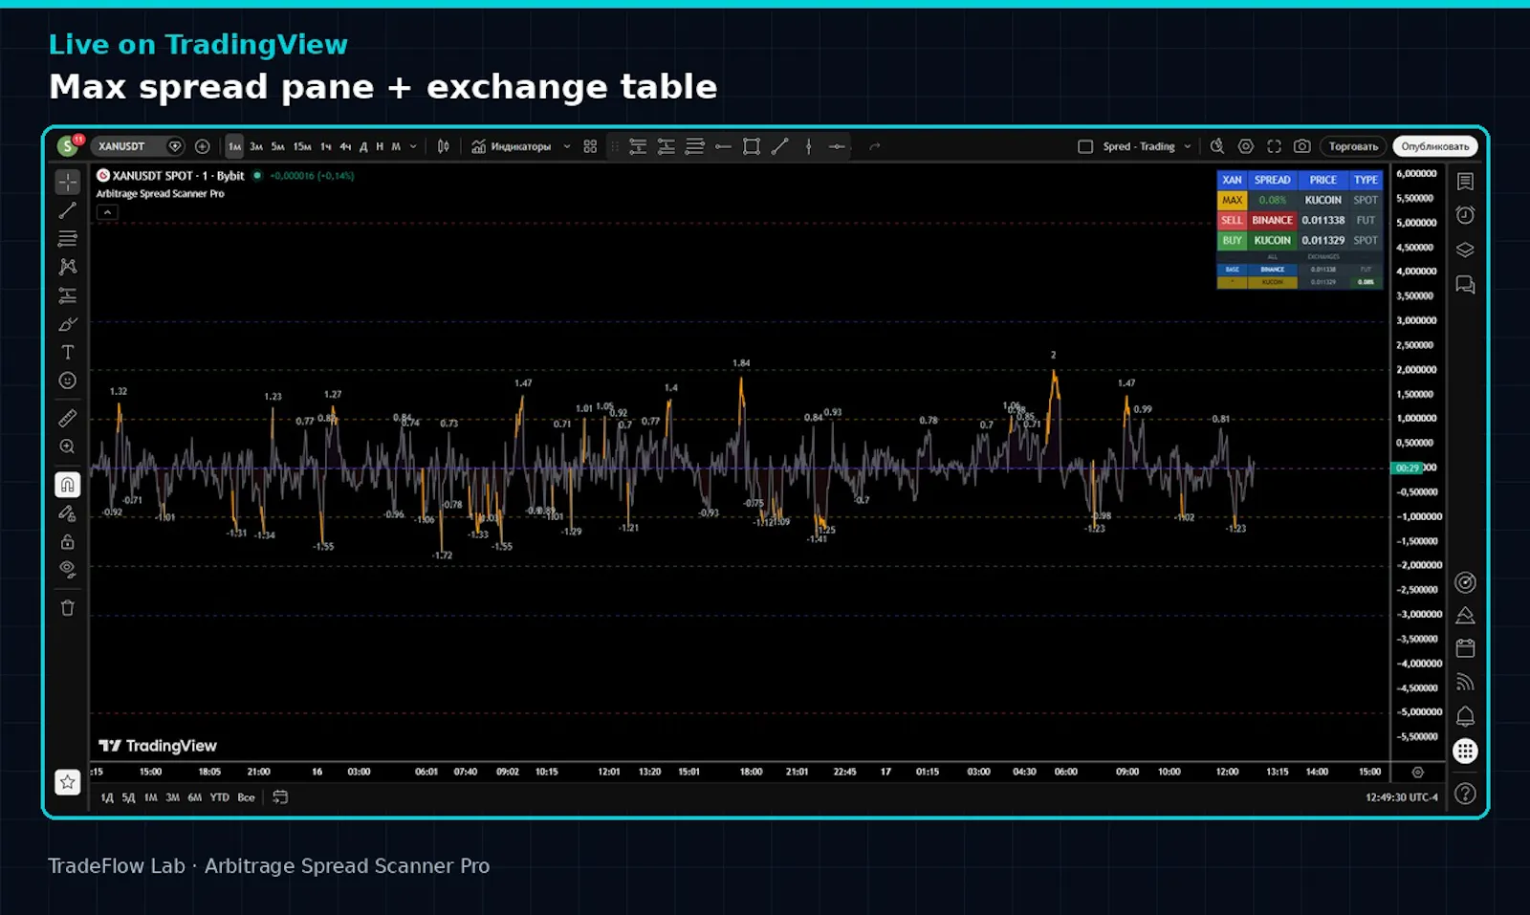
Task: Open the user profile avatar menu
Action: 67,146
